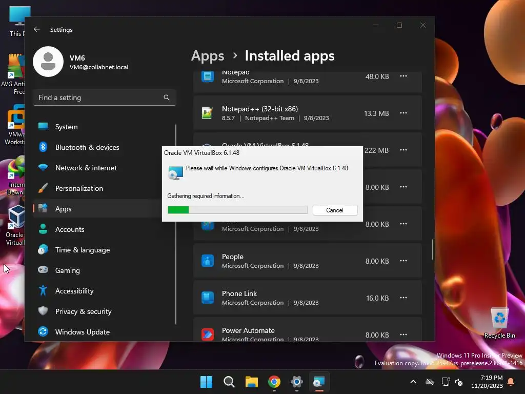Open the more options menu for Notepad
Viewport: 525px width, 394px height.
coord(403,76)
